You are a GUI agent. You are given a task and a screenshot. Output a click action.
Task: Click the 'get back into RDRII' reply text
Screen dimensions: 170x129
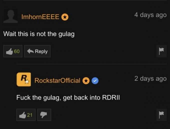coord(91,98)
